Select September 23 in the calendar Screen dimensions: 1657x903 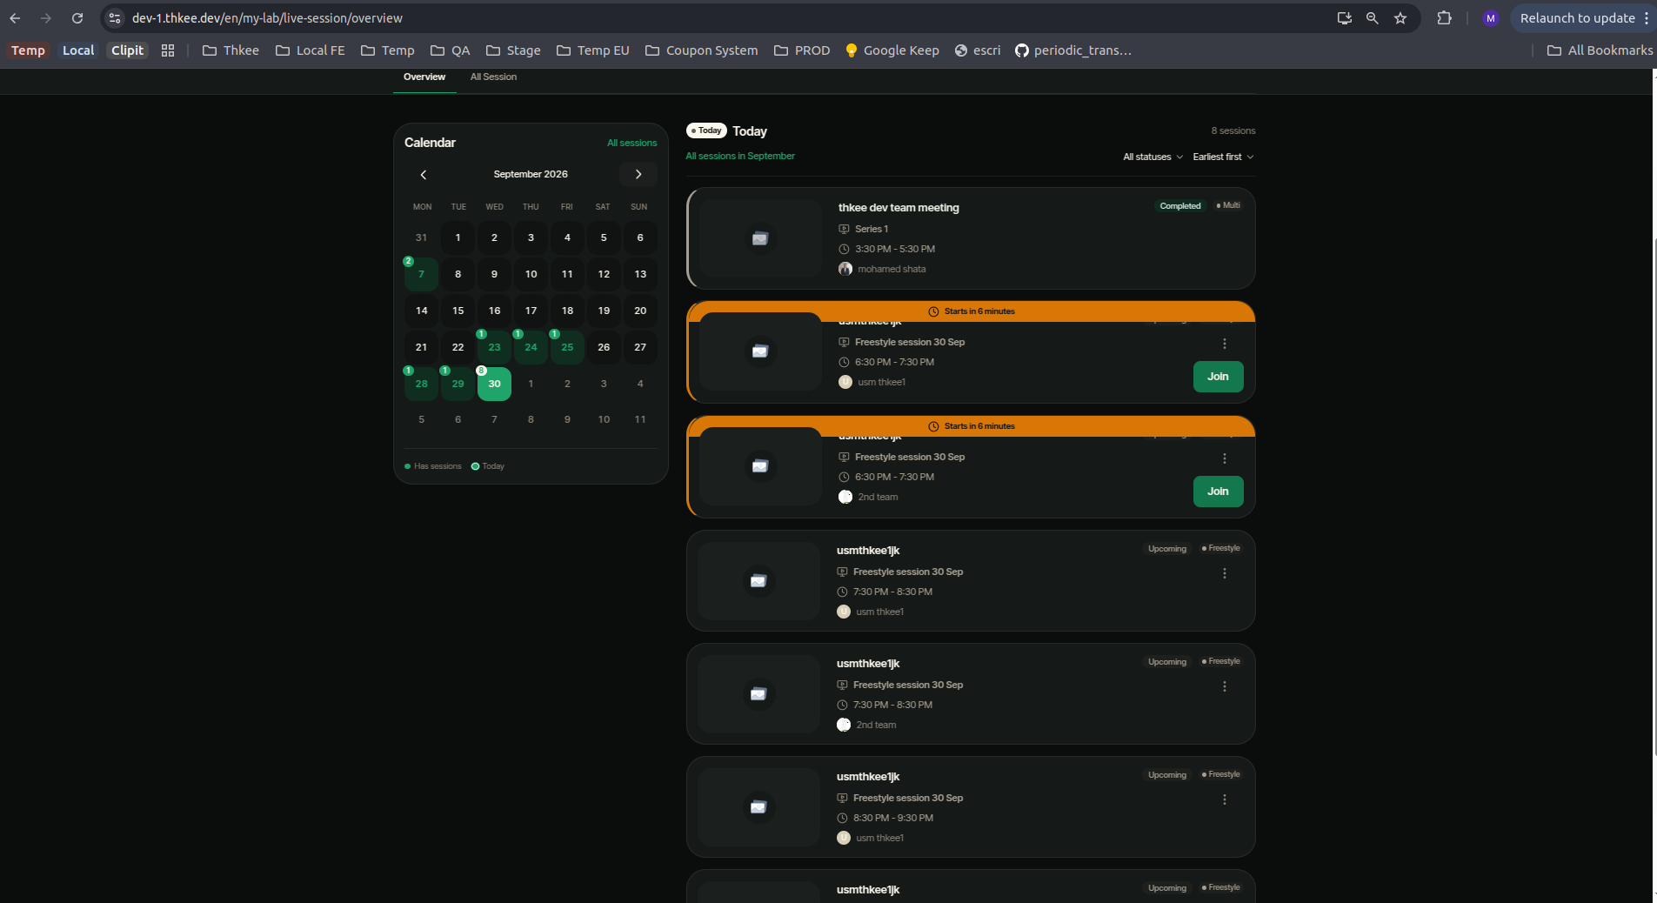click(x=494, y=347)
